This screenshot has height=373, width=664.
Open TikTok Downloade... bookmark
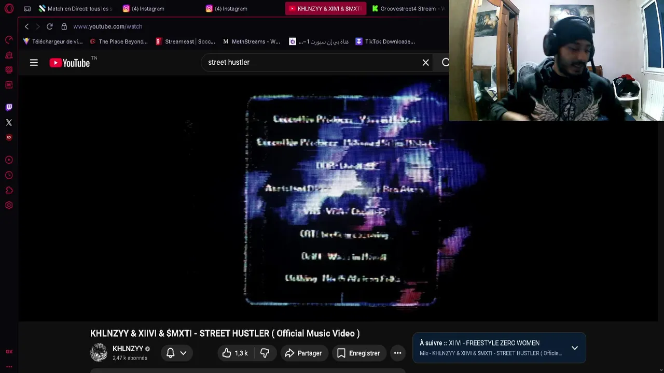385,41
